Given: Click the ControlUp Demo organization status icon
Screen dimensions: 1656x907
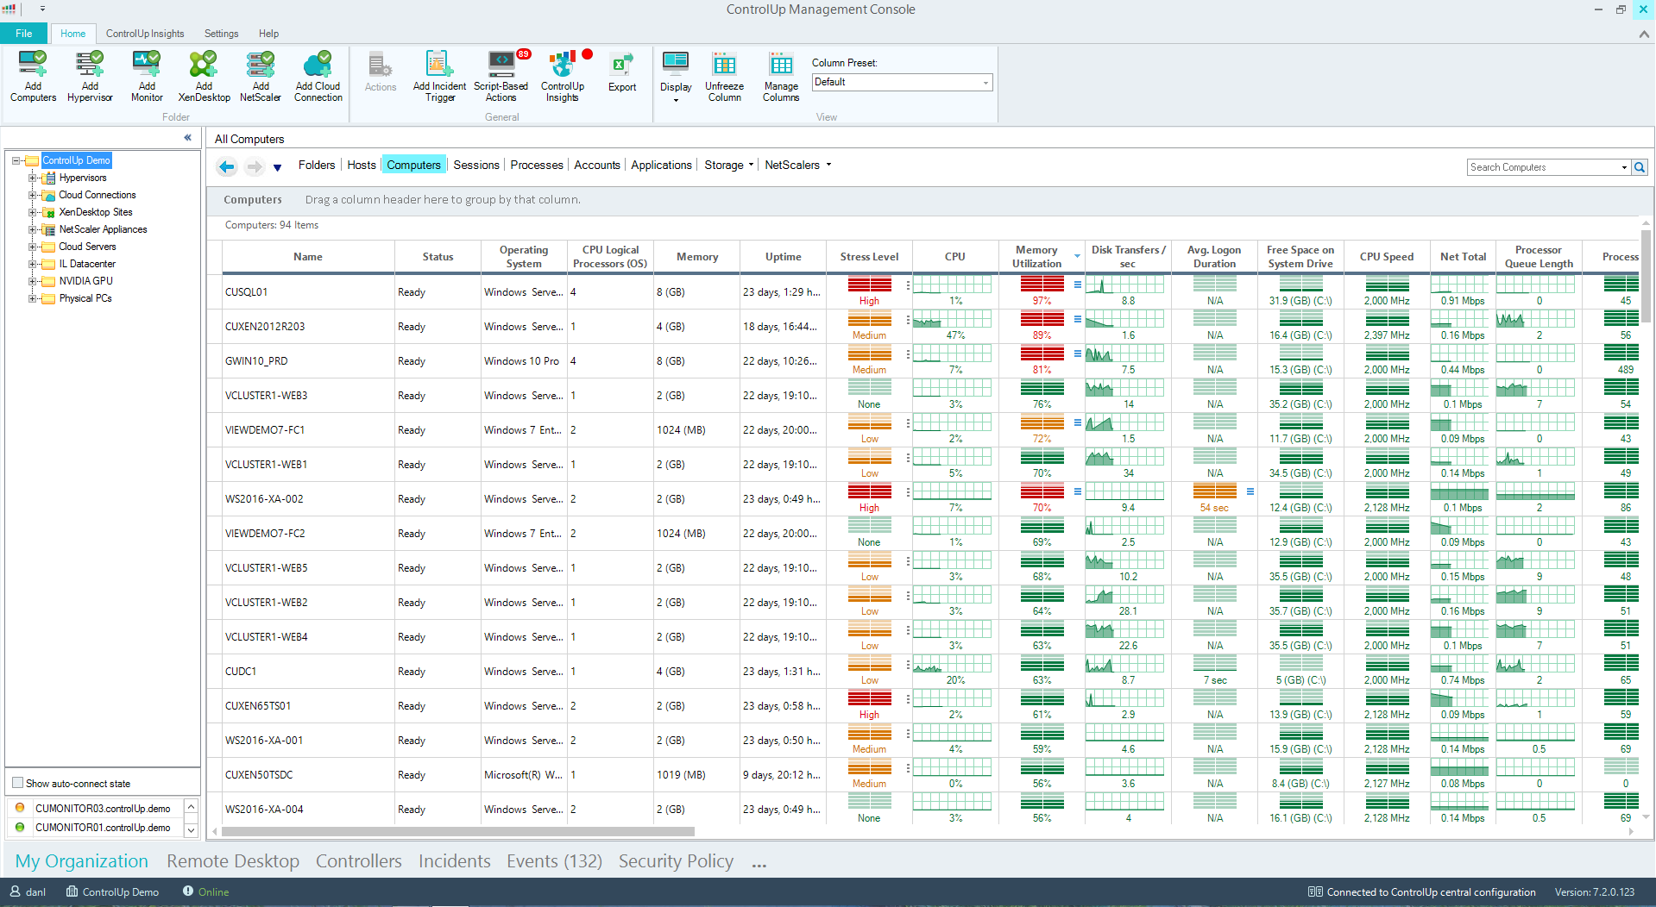Looking at the screenshot, I should (x=72, y=891).
